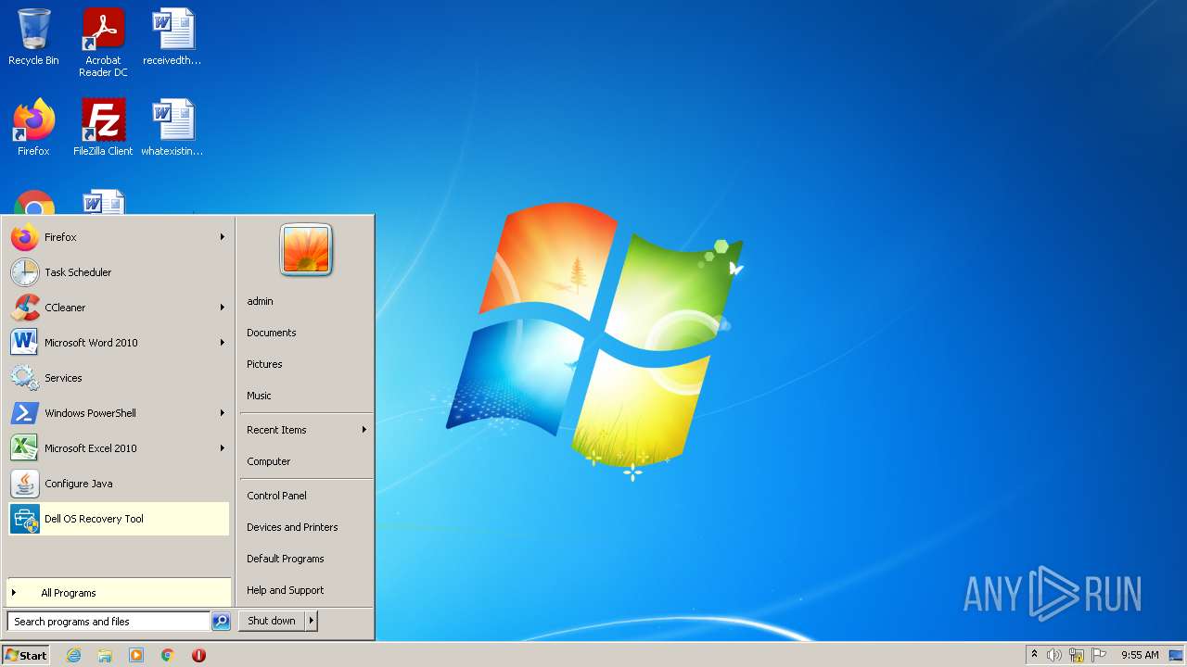The width and height of the screenshot is (1187, 667).
Task: Open the receivedth... Word document on desktop
Action: 172,37
